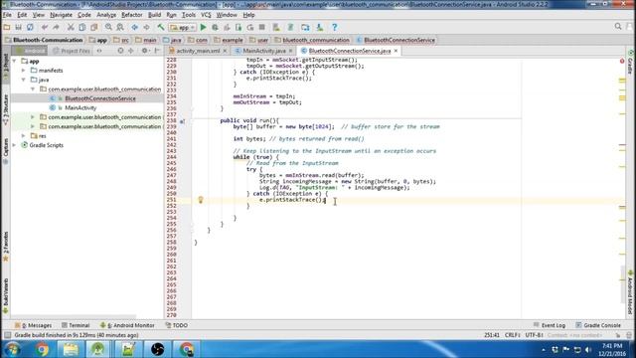Image resolution: width=636 pixels, height=358 pixels.
Task: Click the Make Project hammer icon
Action: [161, 27]
